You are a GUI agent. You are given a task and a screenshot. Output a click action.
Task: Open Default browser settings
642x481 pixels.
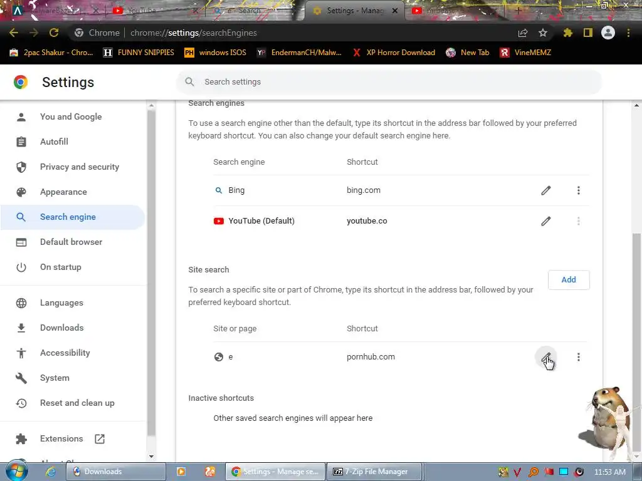point(73,242)
